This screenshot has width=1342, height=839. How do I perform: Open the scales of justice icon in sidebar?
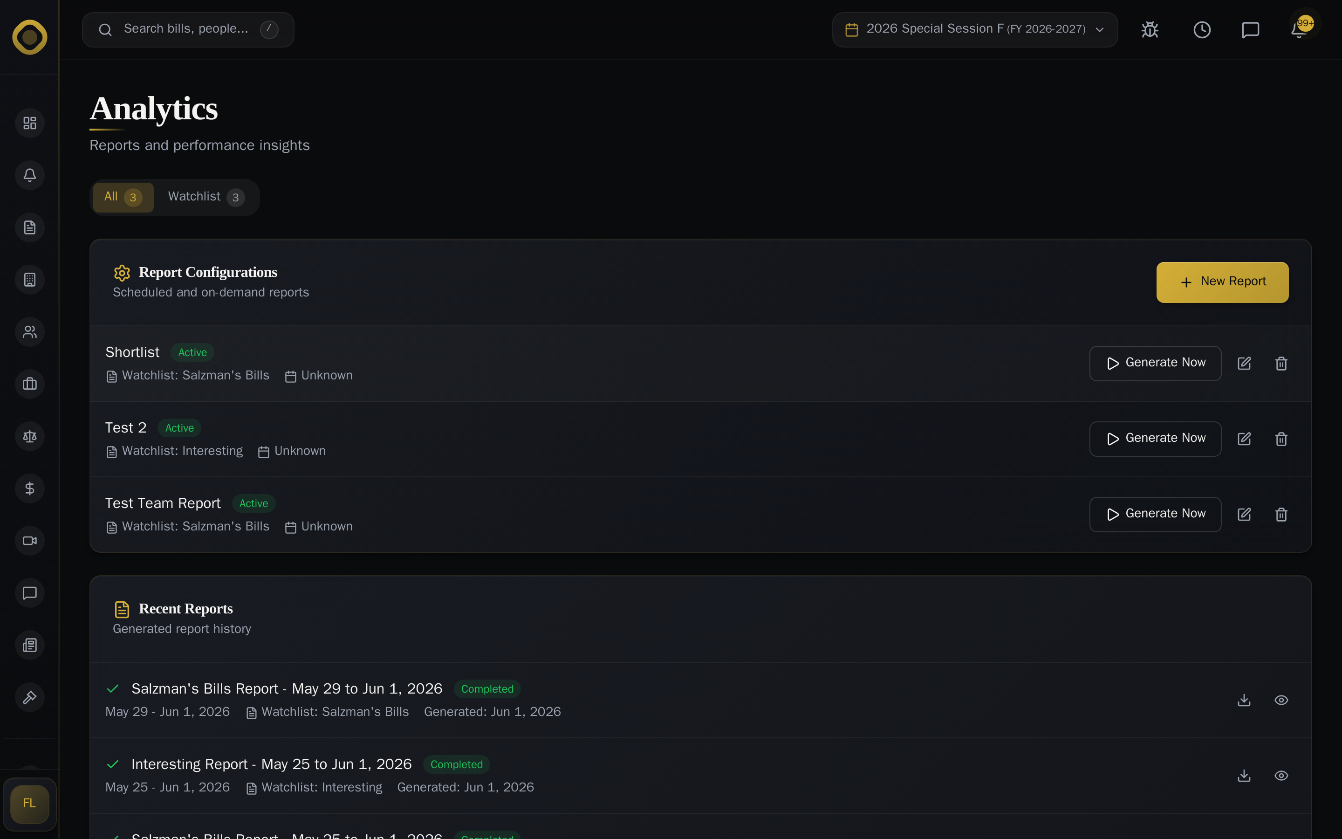[30, 436]
